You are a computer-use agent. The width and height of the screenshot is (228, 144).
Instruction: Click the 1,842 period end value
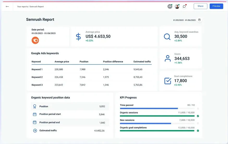pos(102,123)
